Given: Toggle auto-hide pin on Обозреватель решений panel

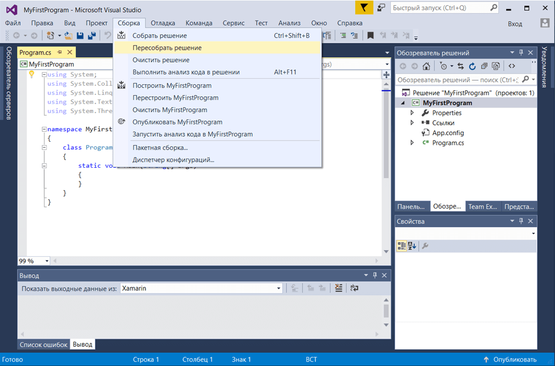Looking at the screenshot, I should tap(521, 53).
